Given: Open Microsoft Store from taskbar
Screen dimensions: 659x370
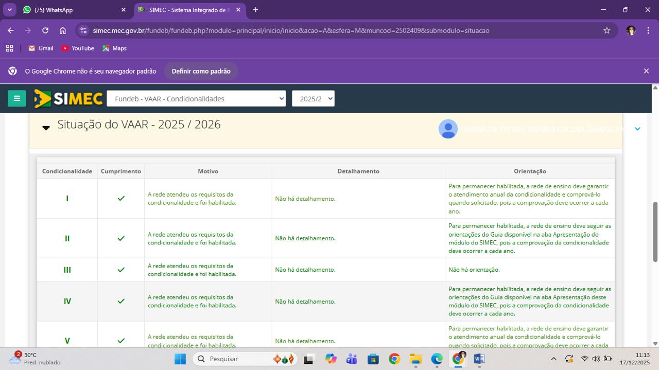Looking at the screenshot, I should click(x=373, y=359).
